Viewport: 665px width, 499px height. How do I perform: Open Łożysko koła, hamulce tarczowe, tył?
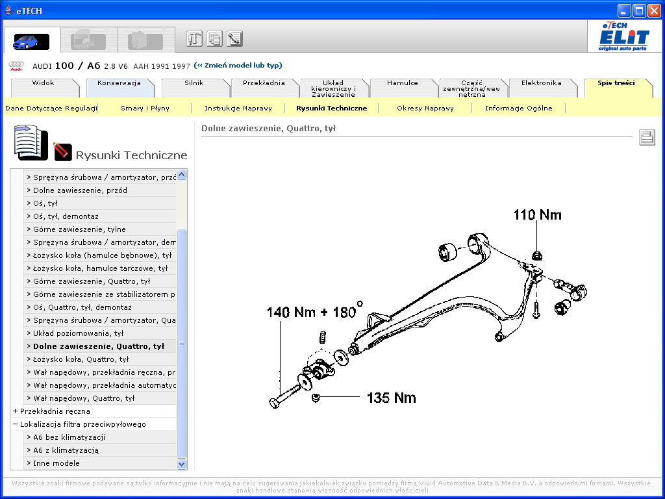point(100,268)
